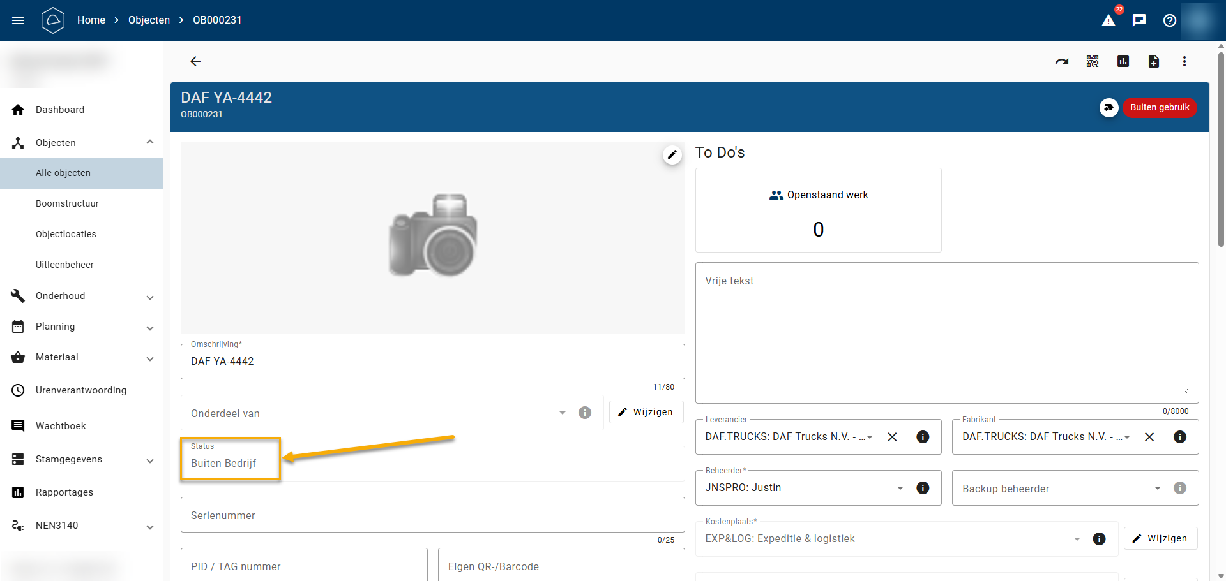Toggle the Buiten gebruik status button

point(1159,107)
